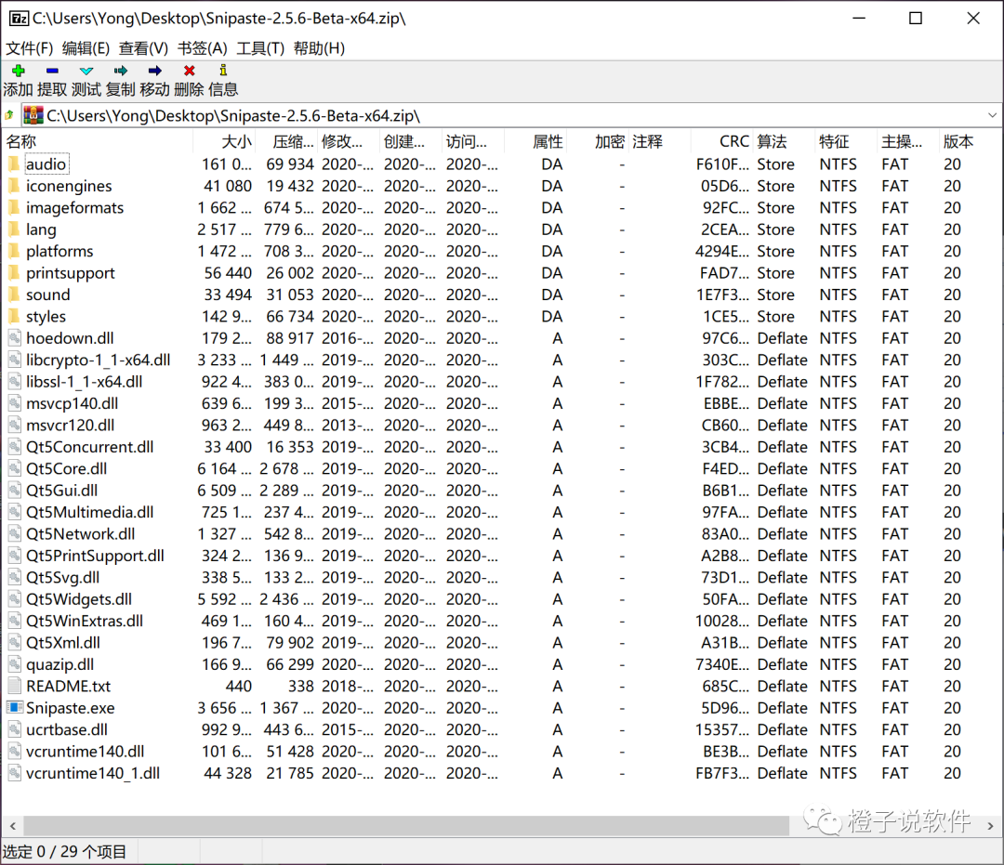Click the hoedown.dll file icon

[x=15, y=338]
